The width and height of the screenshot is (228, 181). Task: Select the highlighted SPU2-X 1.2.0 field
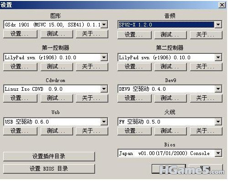[166, 25]
